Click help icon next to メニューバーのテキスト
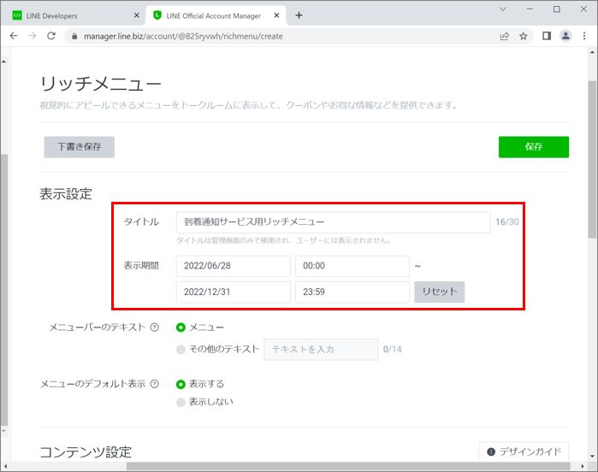Viewport: 598px width, 472px height. (x=155, y=327)
